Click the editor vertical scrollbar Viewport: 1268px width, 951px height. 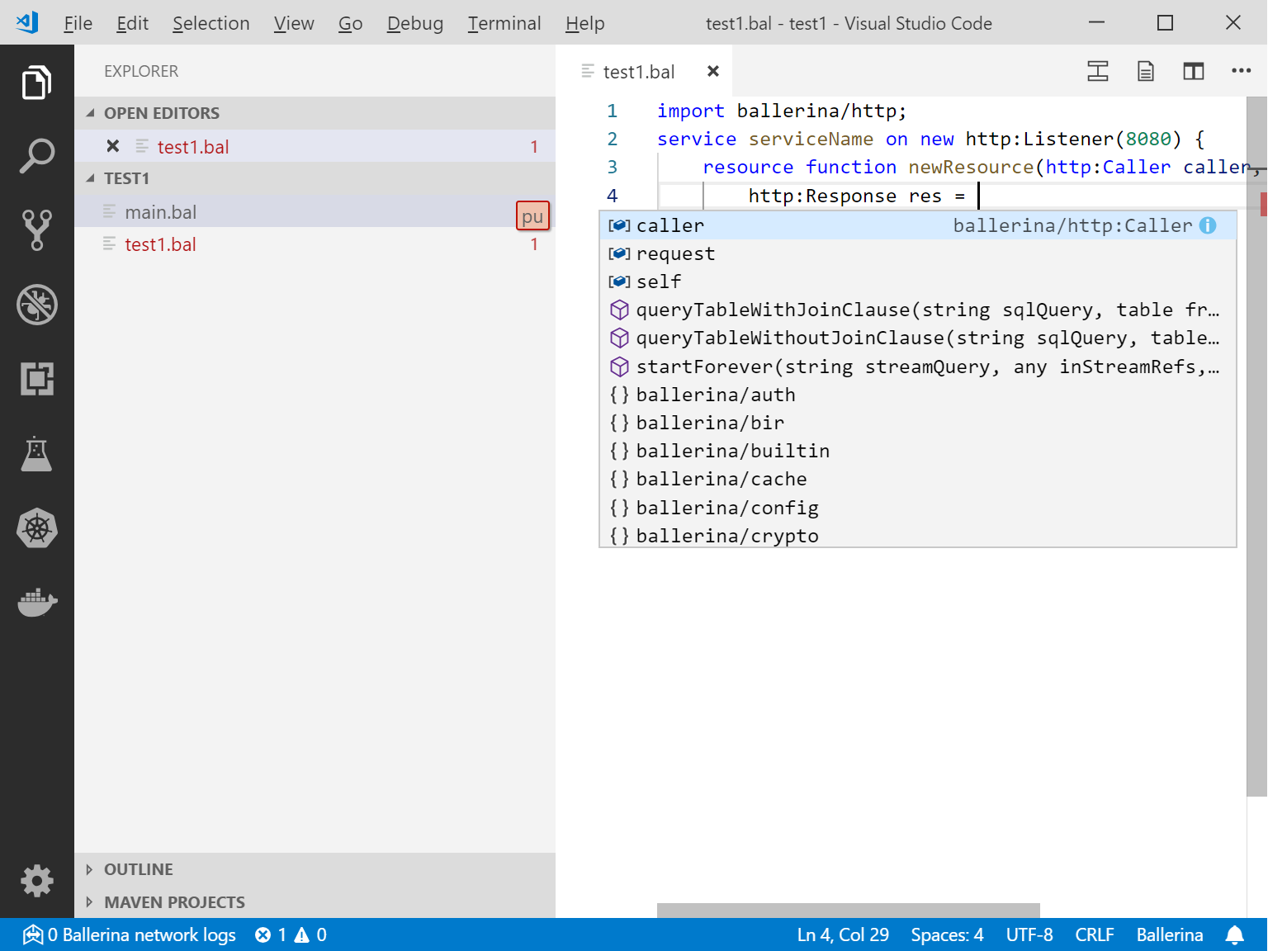[x=1256, y=446]
